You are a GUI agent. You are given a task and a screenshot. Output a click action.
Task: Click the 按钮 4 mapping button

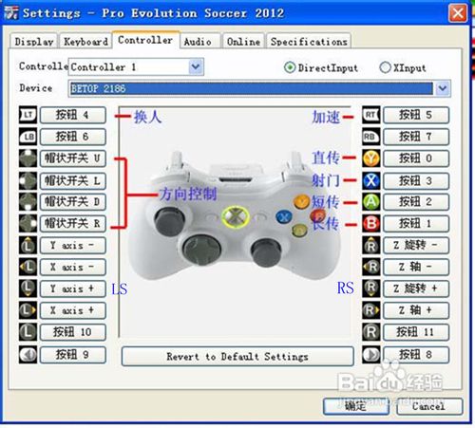pos(73,115)
